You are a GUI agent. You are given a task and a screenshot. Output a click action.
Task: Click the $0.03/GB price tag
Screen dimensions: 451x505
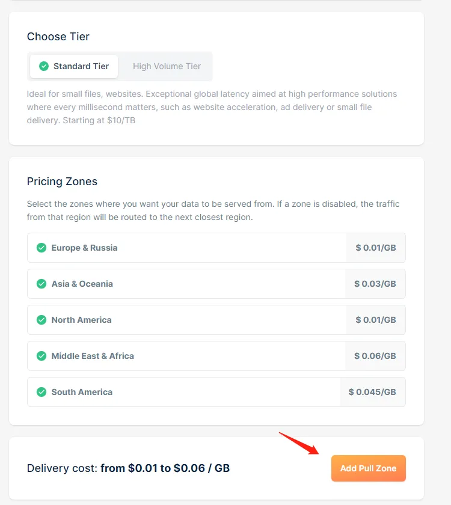375,284
